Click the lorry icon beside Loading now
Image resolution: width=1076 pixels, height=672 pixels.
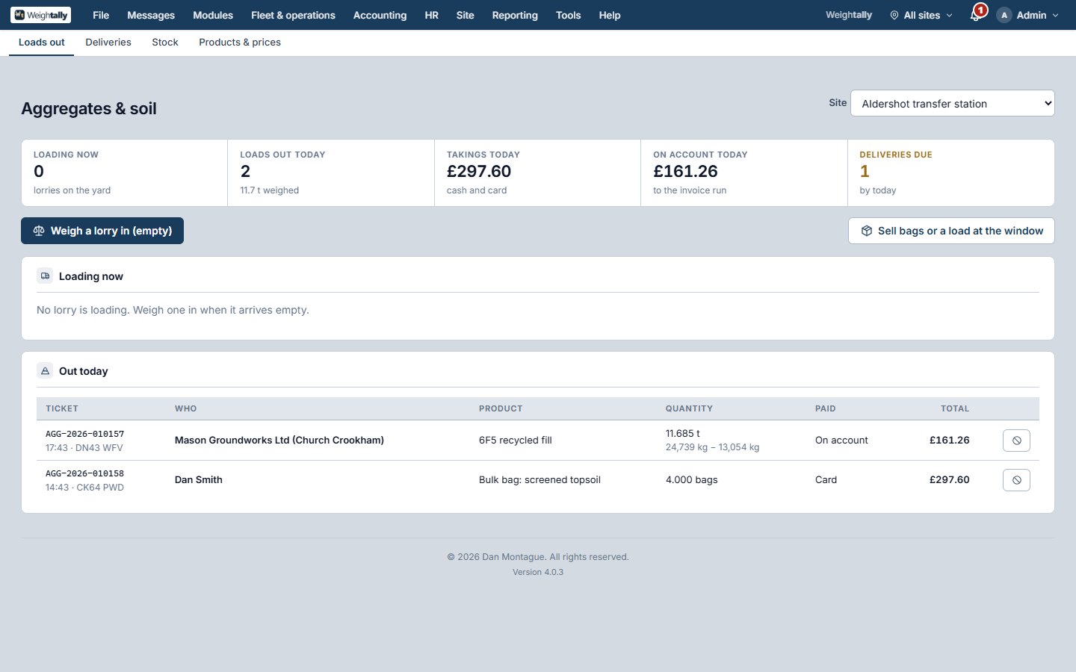point(45,276)
